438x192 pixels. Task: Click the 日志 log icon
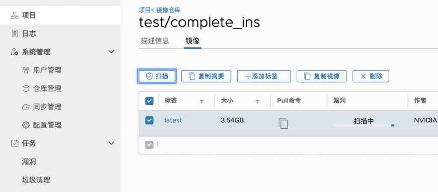click(x=15, y=34)
